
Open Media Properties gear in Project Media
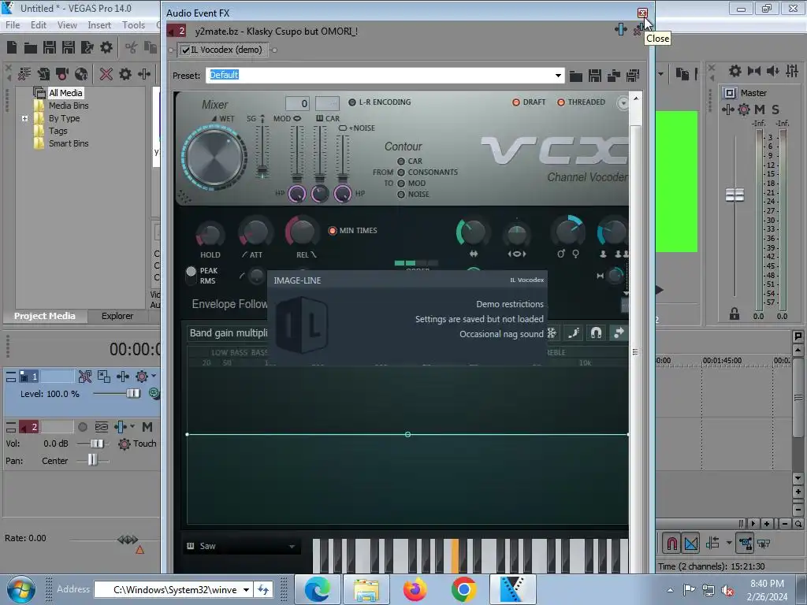tap(125, 74)
